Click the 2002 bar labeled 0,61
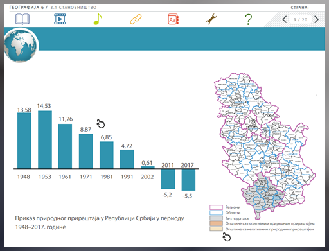Viewport: 329px width, 251px height. point(148,168)
